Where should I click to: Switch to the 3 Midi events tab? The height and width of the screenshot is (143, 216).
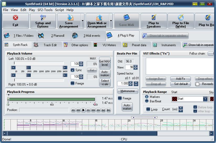88,36
